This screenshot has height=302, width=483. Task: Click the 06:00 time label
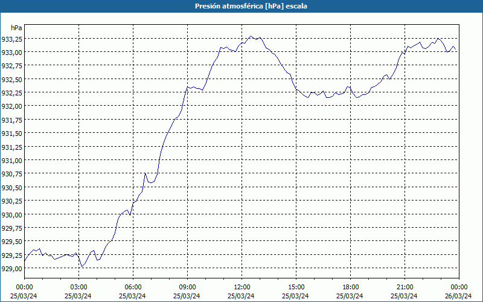tap(133, 288)
